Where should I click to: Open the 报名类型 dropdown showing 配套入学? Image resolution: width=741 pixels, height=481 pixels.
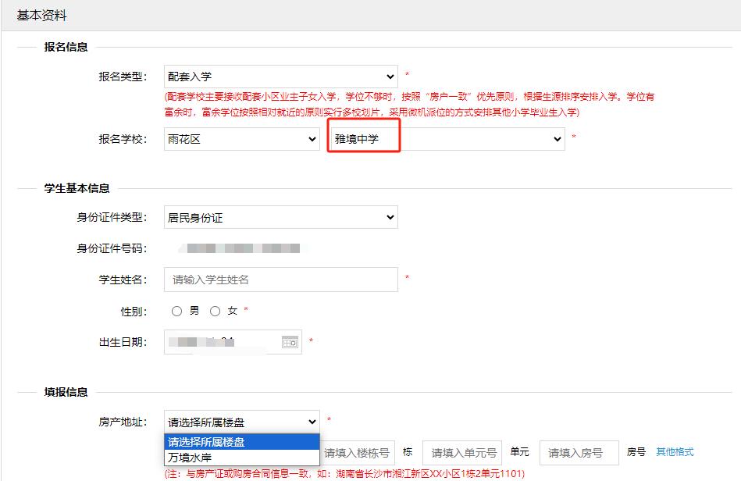(x=281, y=77)
